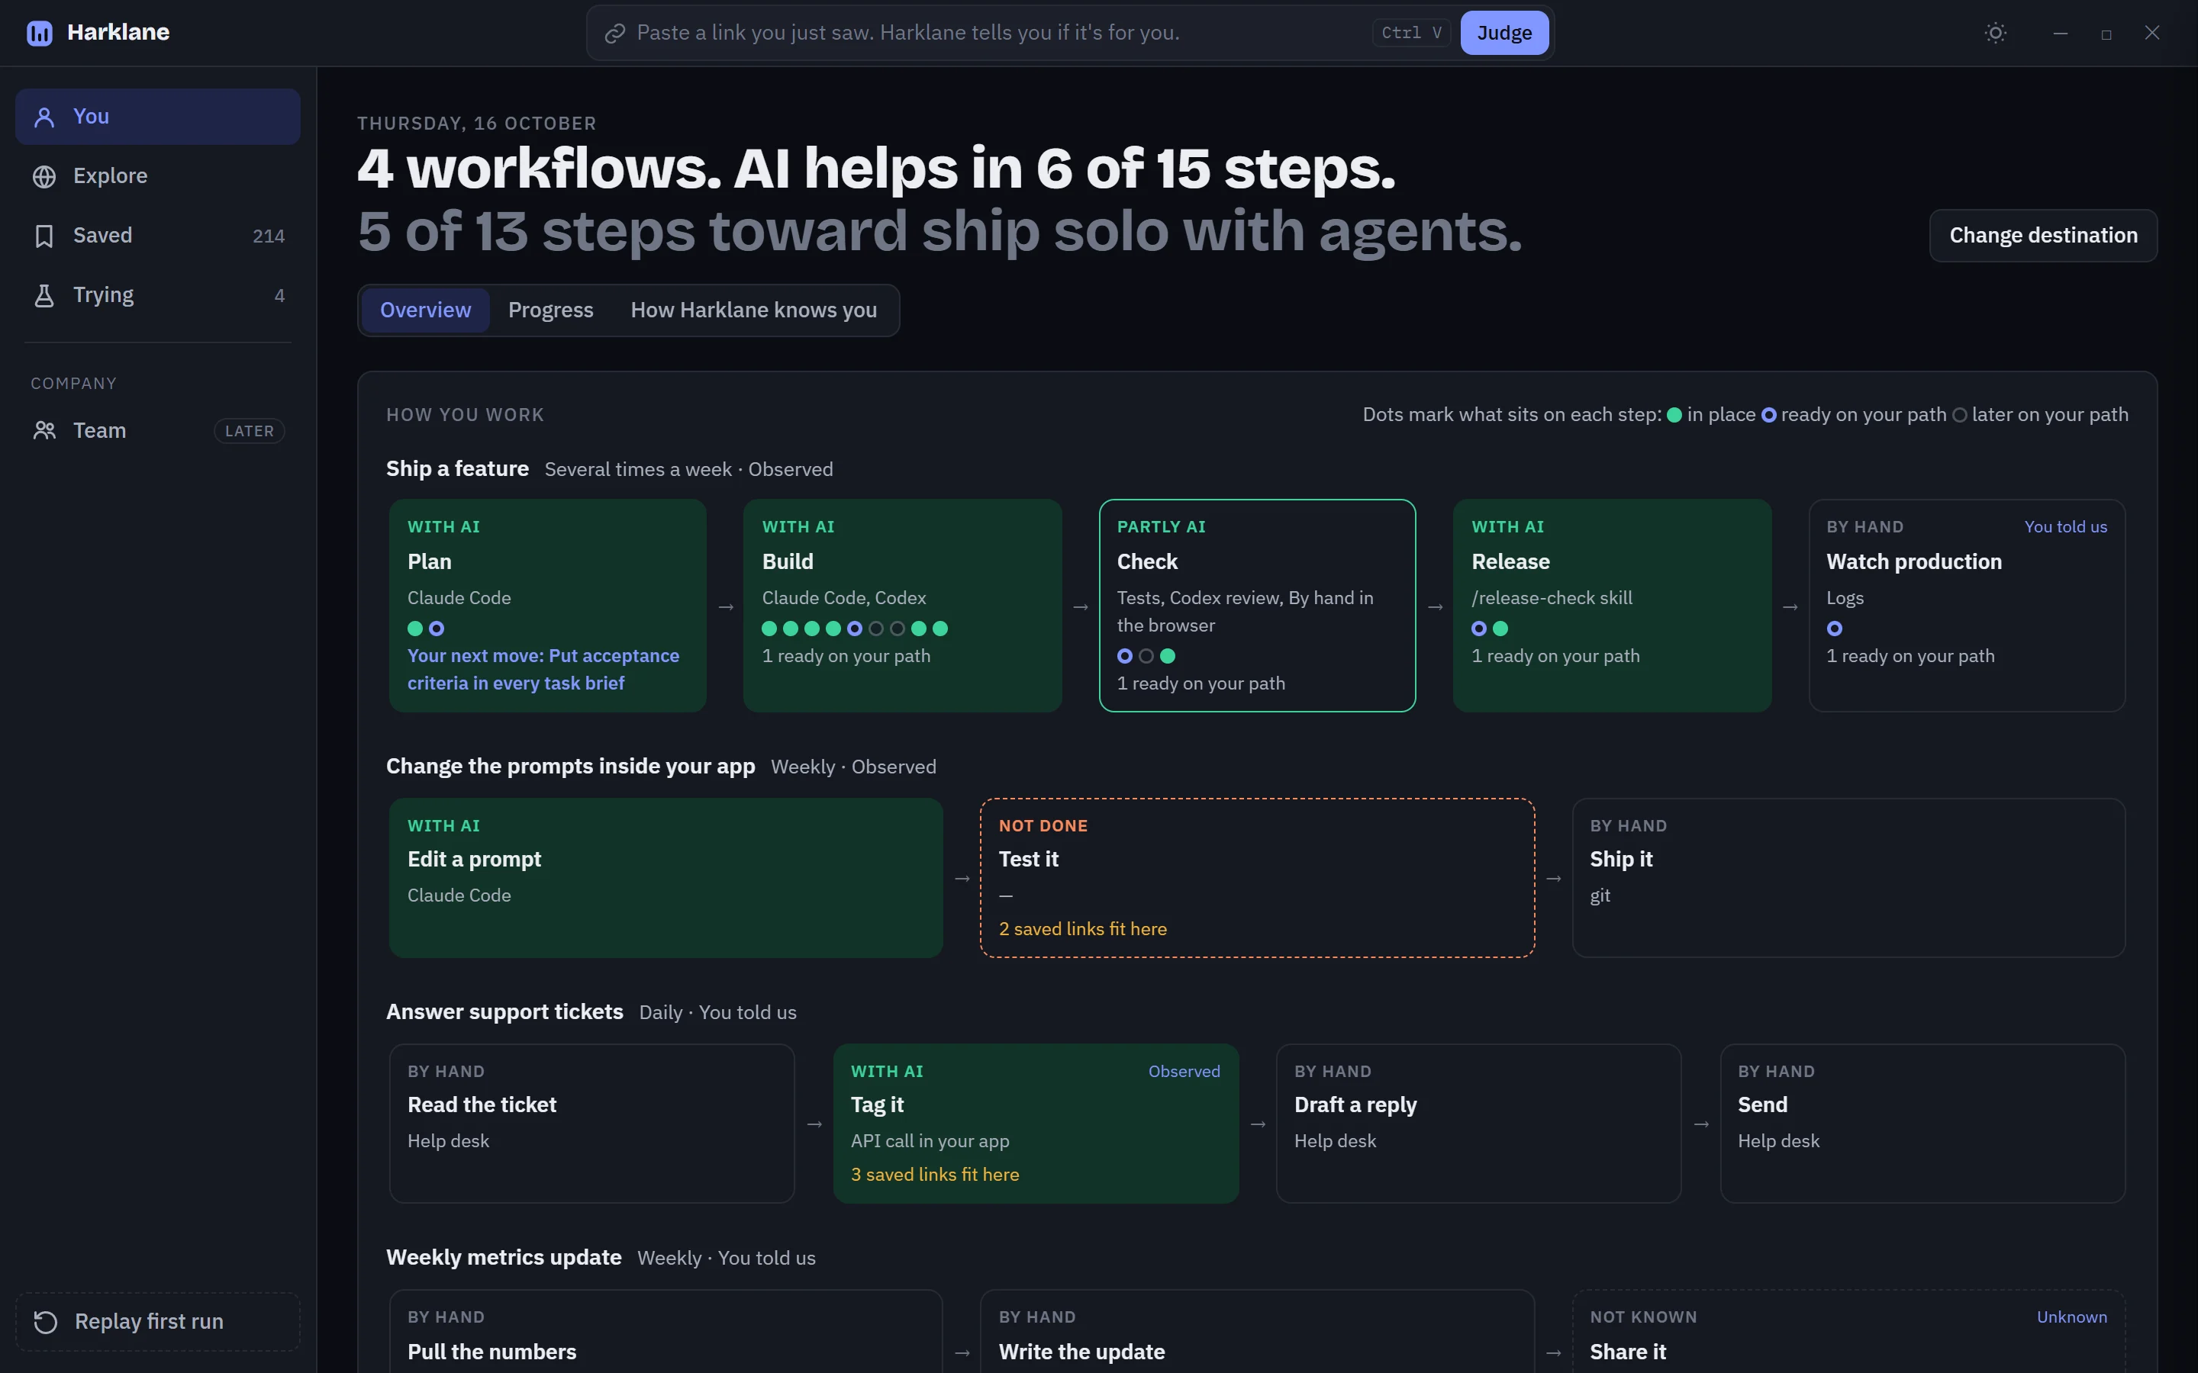Open Saved links list
2198x1373 pixels.
tap(158, 236)
